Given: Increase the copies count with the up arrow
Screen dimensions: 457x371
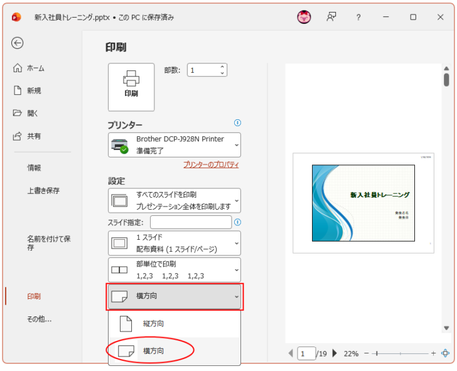Looking at the screenshot, I should point(222,67).
